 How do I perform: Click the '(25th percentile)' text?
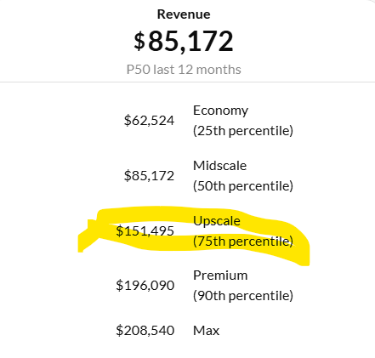coord(243,131)
